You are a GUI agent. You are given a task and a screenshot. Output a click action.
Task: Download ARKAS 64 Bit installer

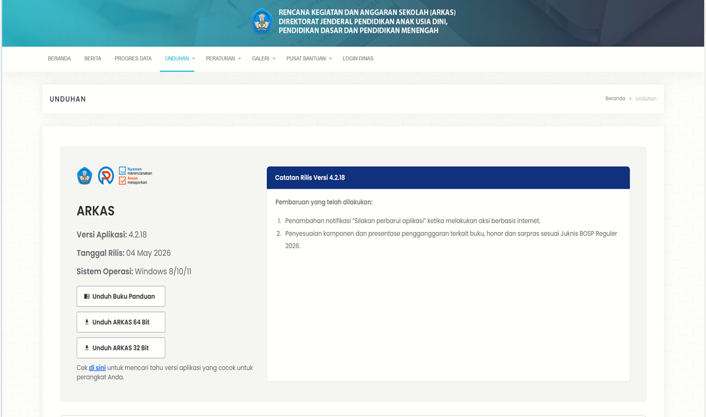(x=121, y=322)
